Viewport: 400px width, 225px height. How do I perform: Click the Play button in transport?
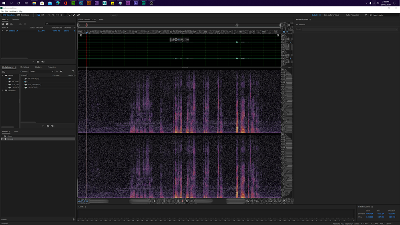tap(155, 201)
